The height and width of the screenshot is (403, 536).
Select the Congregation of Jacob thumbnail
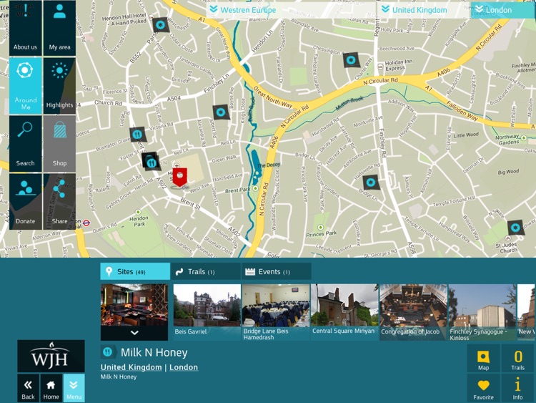point(413,311)
